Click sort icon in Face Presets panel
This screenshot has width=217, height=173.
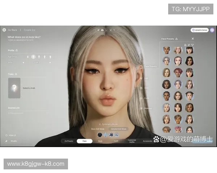(x=189, y=45)
